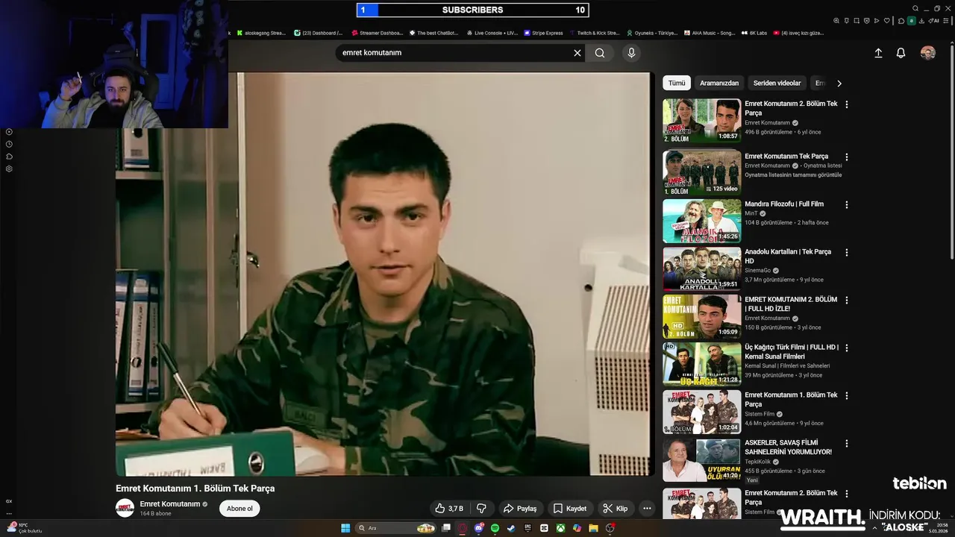The width and height of the screenshot is (955, 537).
Task: Click the Klip button
Action: pyautogui.click(x=616, y=509)
